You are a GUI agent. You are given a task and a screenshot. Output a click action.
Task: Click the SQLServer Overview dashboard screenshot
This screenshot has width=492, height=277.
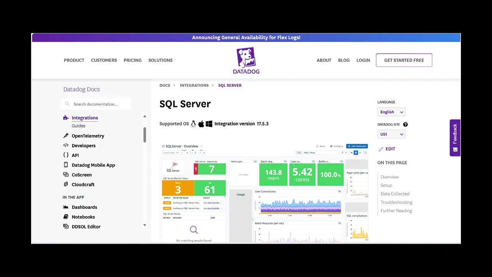point(264,192)
